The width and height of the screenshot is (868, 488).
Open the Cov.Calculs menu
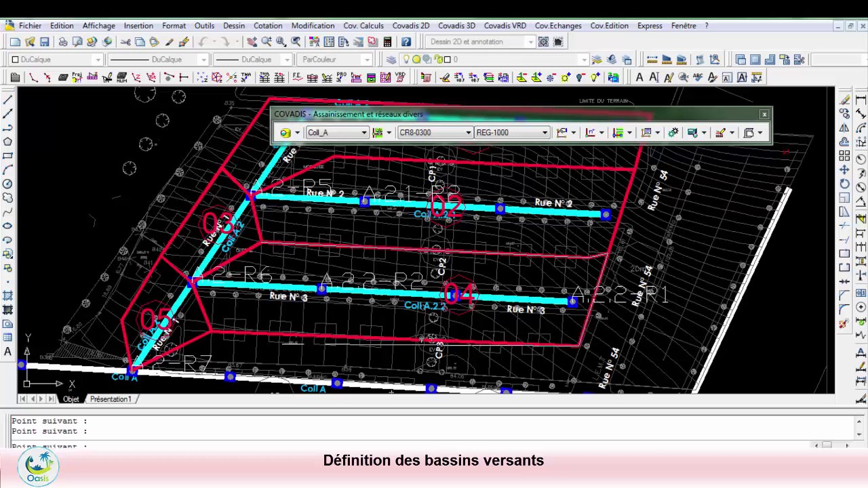(x=363, y=26)
